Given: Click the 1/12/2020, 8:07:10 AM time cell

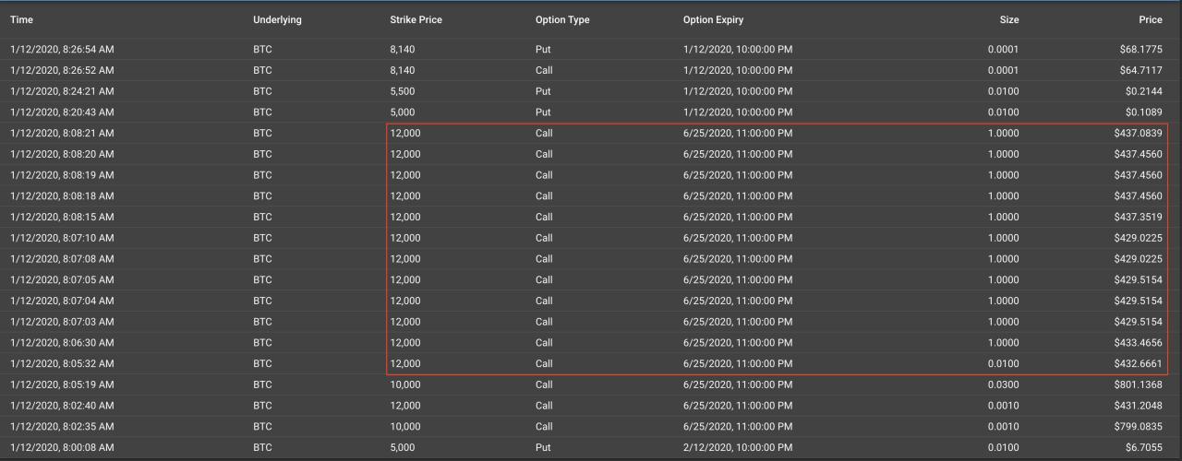Looking at the screenshot, I should [62, 238].
